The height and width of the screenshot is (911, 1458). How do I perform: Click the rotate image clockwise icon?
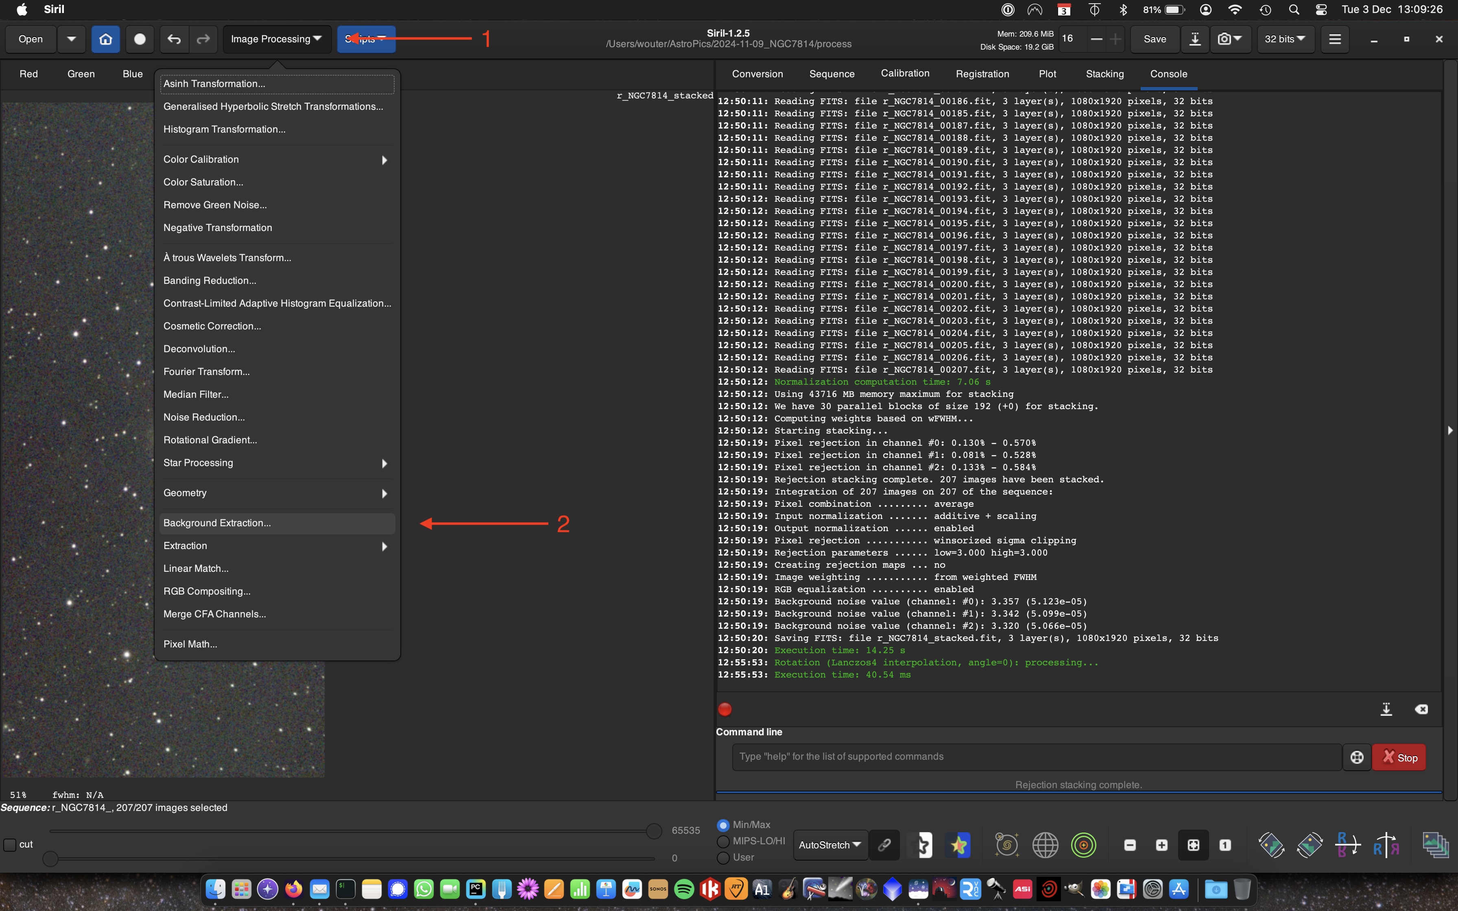pyautogui.click(x=1310, y=845)
